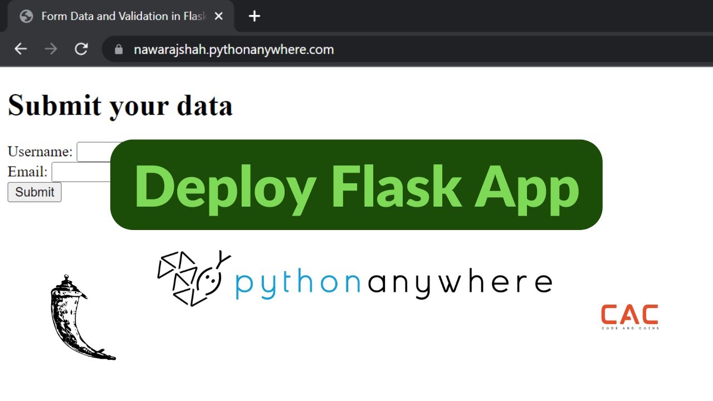Click the browser forward arrow

coord(51,49)
